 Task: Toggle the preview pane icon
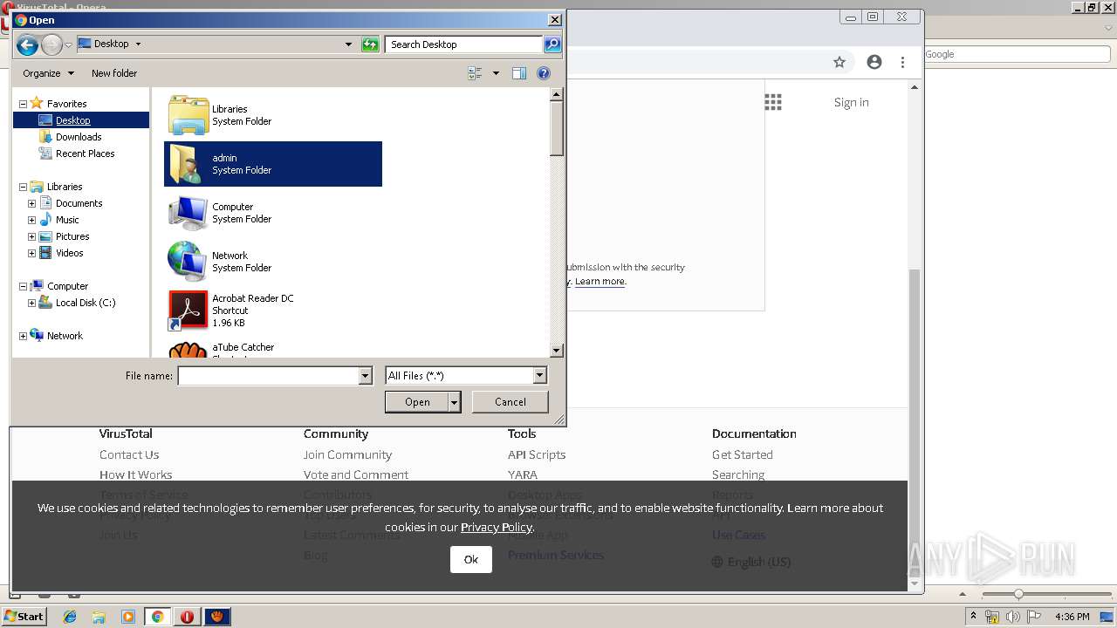click(x=519, y=73)
